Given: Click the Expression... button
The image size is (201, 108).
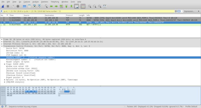Looking at the screenshot, I should click(x=191, y=11).
